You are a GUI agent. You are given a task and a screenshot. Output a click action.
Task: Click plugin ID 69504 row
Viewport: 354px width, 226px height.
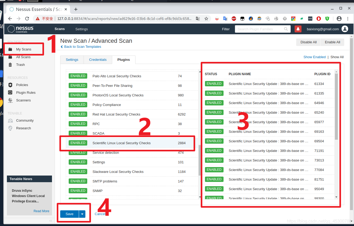coord(268,141)
